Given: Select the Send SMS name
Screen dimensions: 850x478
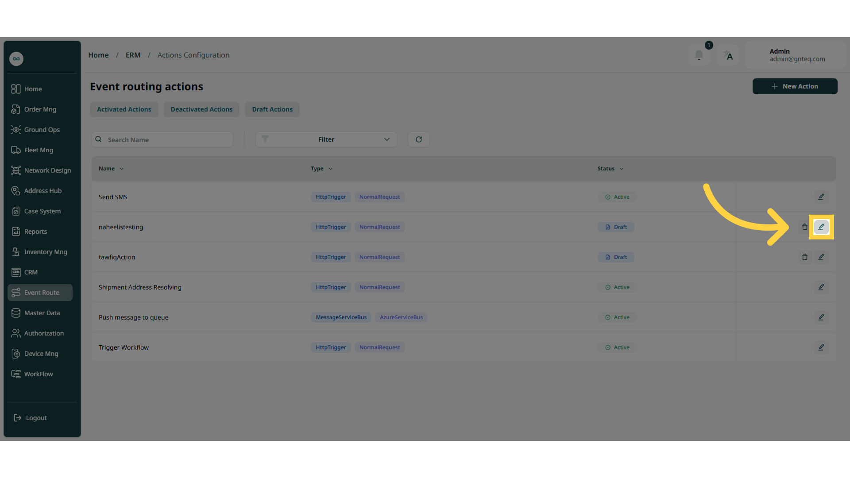Looking at the screenshot, I should click(x=113, y=197).
